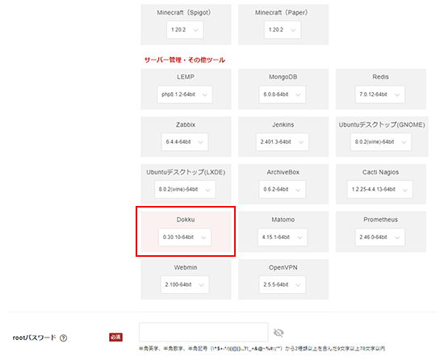
Task: Toggle root password visibility eye icon
Action: [x=279, y=333]
